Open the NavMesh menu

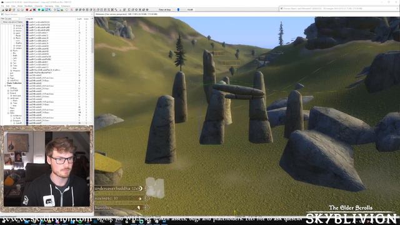(x=29, y=6)
